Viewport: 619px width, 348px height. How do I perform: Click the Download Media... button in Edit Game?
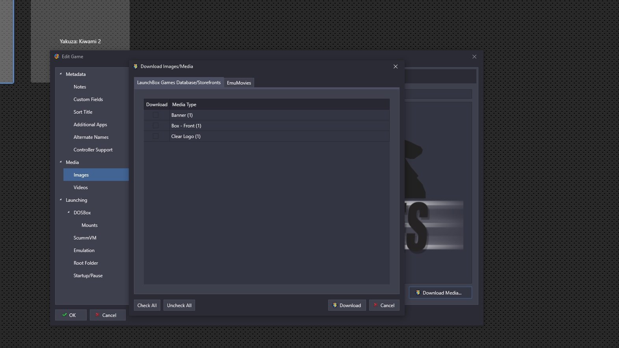tap(440, 293)
